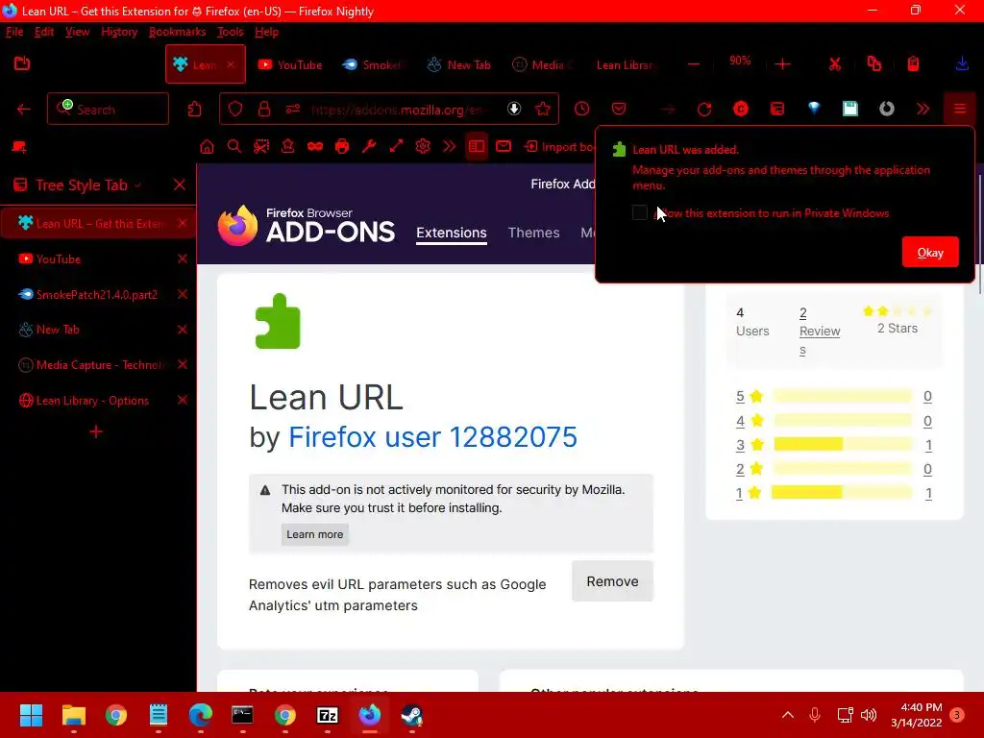
Task: Add new tab with sidebar plus button
Action: click(x=96, y=431)
